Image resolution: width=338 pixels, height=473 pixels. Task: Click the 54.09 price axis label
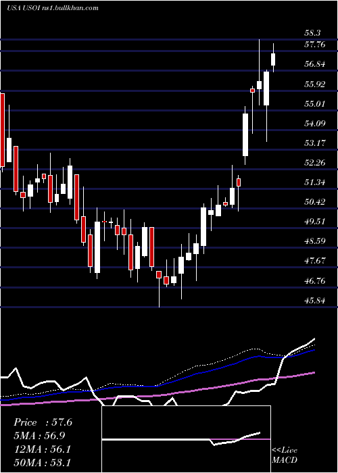coord(316,124)
